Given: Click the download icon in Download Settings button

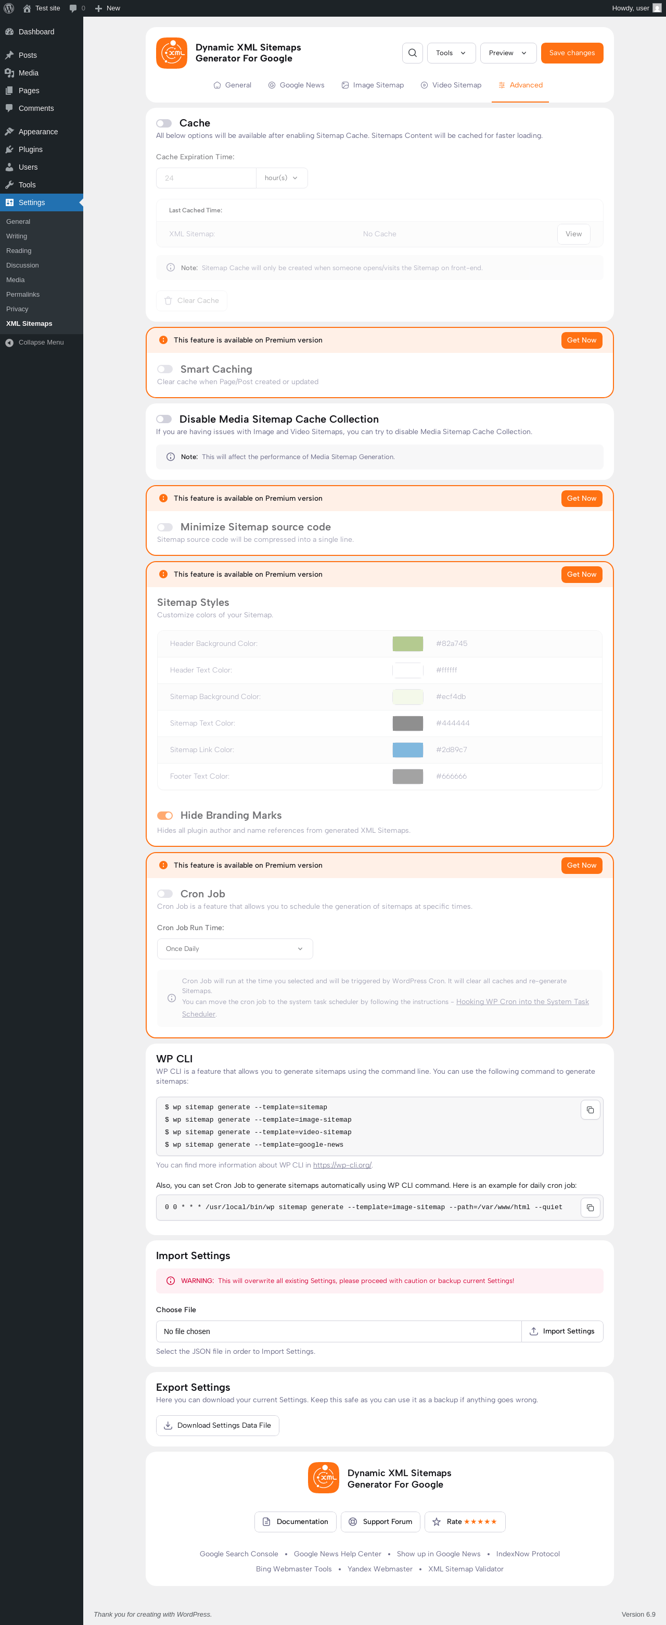Looking at the screenshot, I should point(169,1425).
